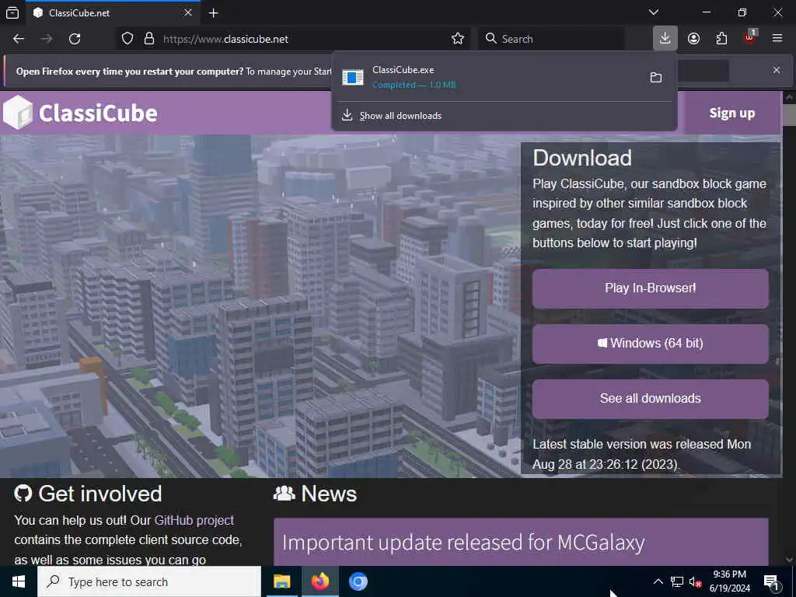Show hidden system tray icons

click(658, 581)
